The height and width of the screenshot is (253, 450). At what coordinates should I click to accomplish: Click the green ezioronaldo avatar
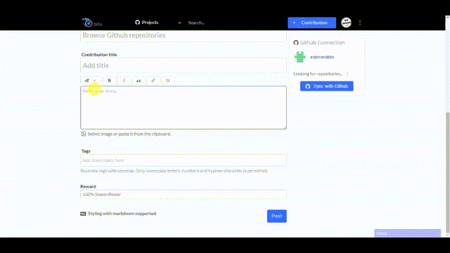tap(300, 57)
